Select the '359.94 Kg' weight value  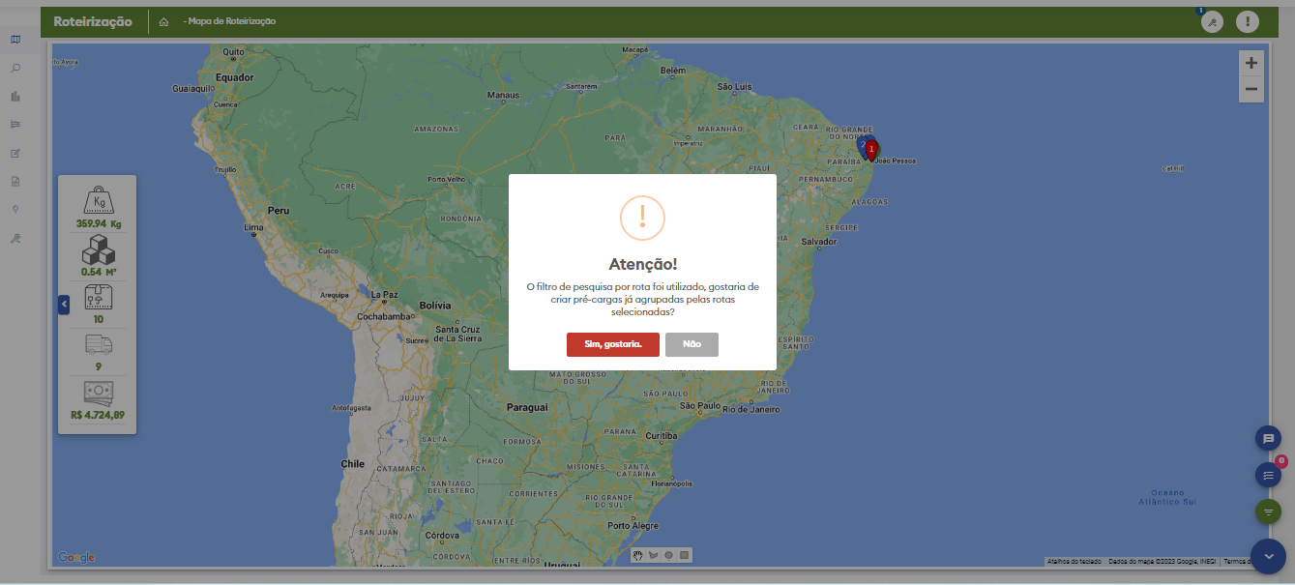click(x=99, y=223)
